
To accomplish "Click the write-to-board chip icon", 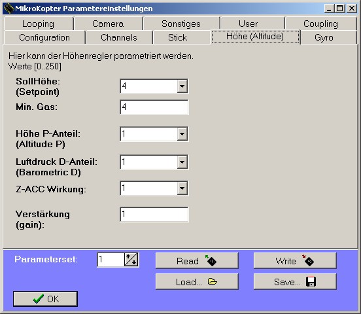I will [x=308, y=260].
